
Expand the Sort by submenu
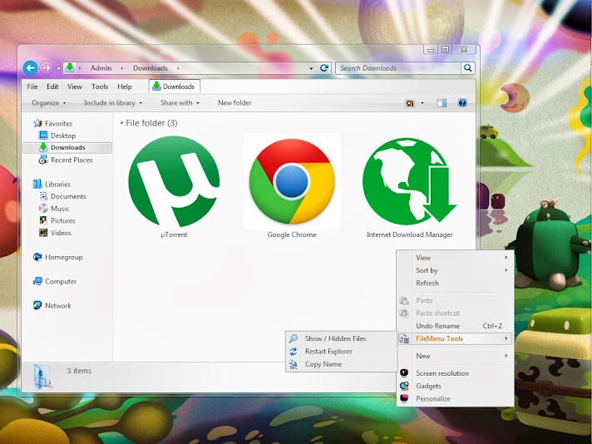coord(455,270)
